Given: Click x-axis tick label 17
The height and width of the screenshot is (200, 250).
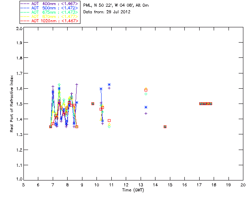Looking at the screenshot, I should click(x=199, y=185).
